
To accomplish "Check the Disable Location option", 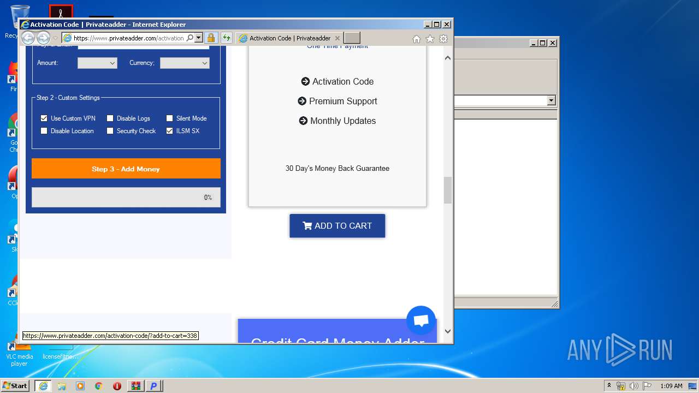I will tap(44, 131).
